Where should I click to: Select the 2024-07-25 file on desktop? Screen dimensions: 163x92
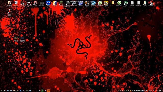pos(42,4)
